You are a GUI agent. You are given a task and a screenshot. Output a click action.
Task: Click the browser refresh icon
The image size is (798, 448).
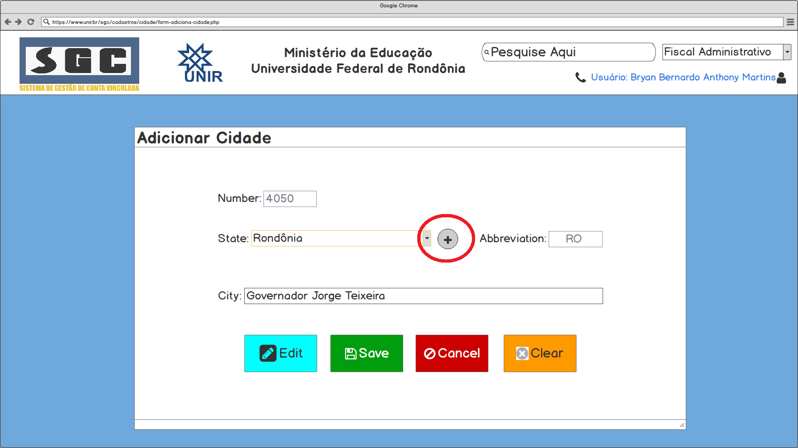tap(30, 22)
